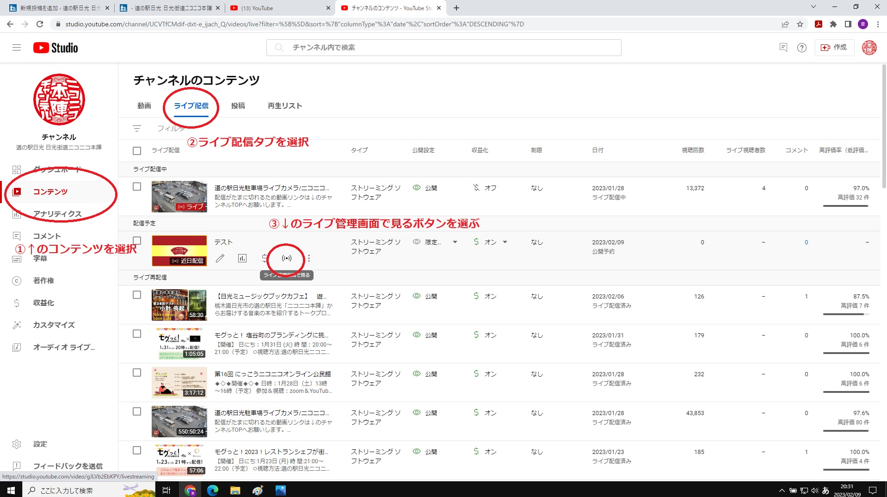Screen dimensions: 887x497
Task: Check the currently live parking camera row
Action: tap(137, 186)
